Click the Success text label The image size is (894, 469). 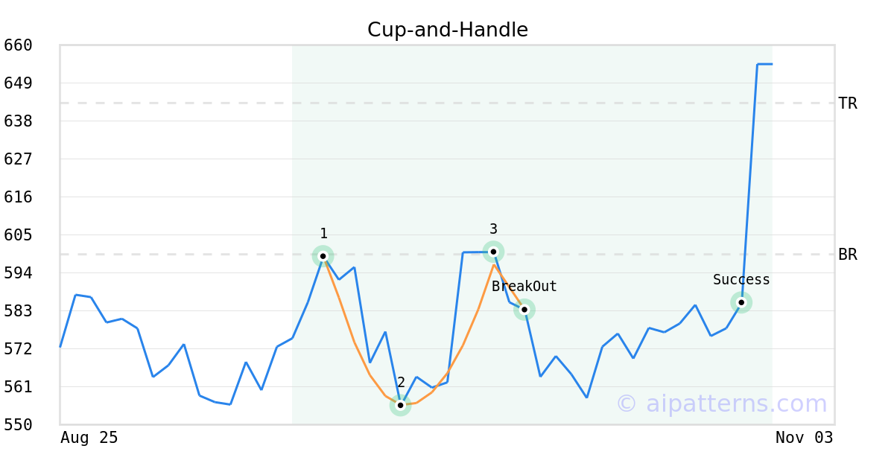741,280
